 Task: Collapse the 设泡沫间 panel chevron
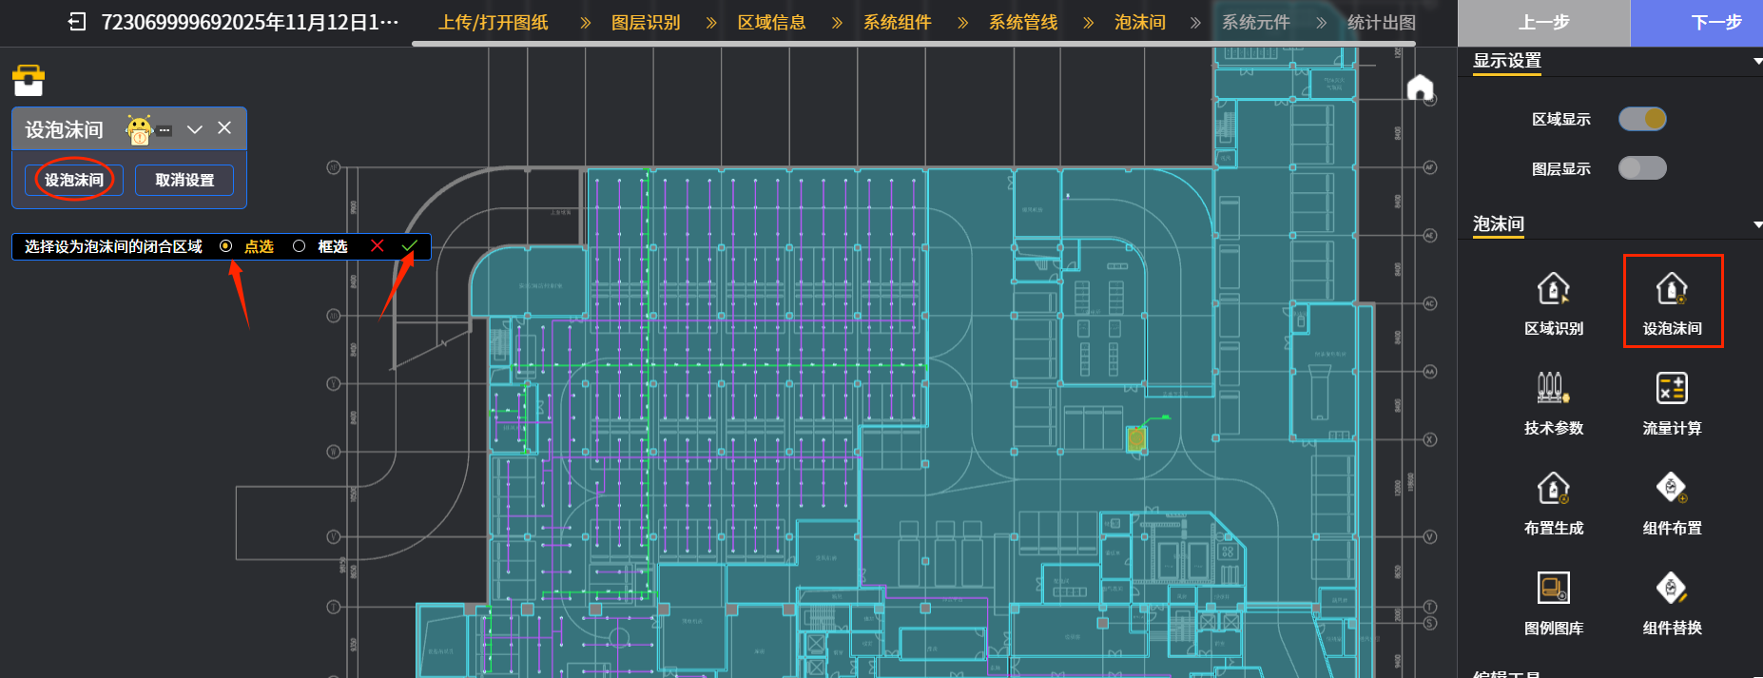coord(195,129)
